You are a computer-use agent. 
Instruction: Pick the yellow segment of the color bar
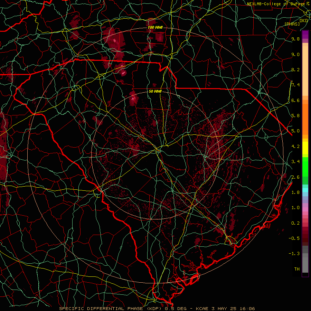pyautogui.click(x=305, y=148)
